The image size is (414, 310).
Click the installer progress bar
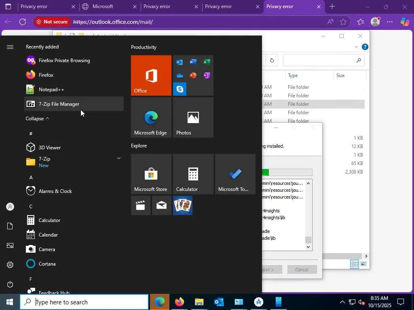click(287, 172)
